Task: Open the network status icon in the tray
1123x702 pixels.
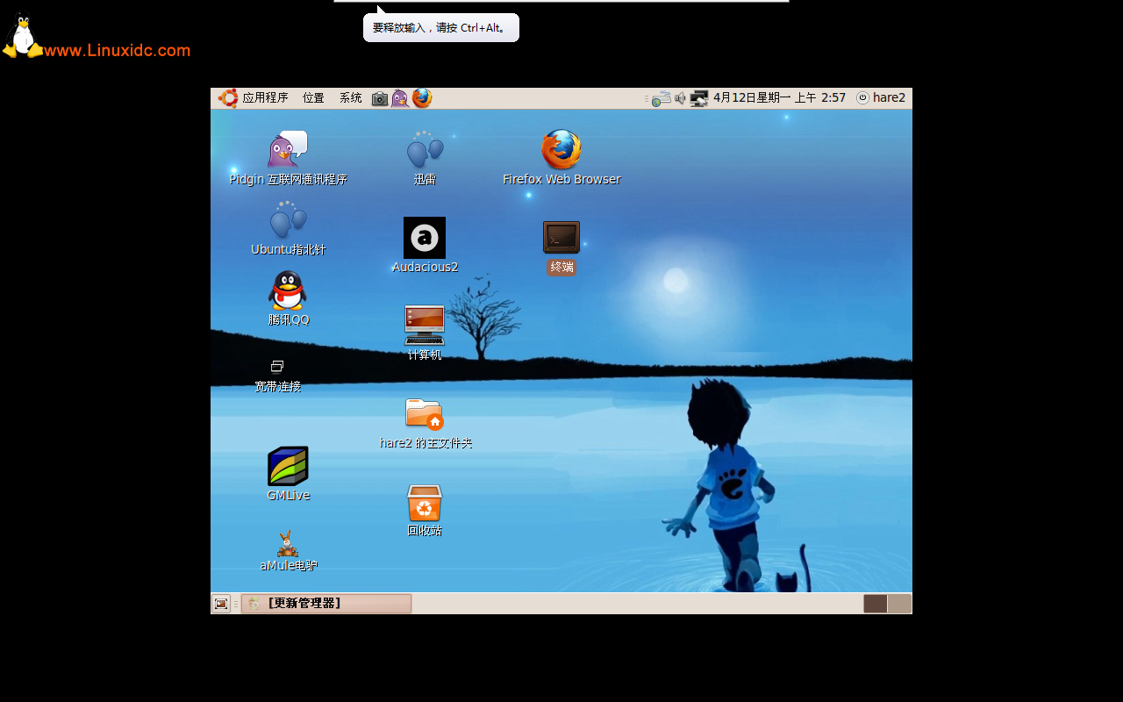Action: click(699, 97)
